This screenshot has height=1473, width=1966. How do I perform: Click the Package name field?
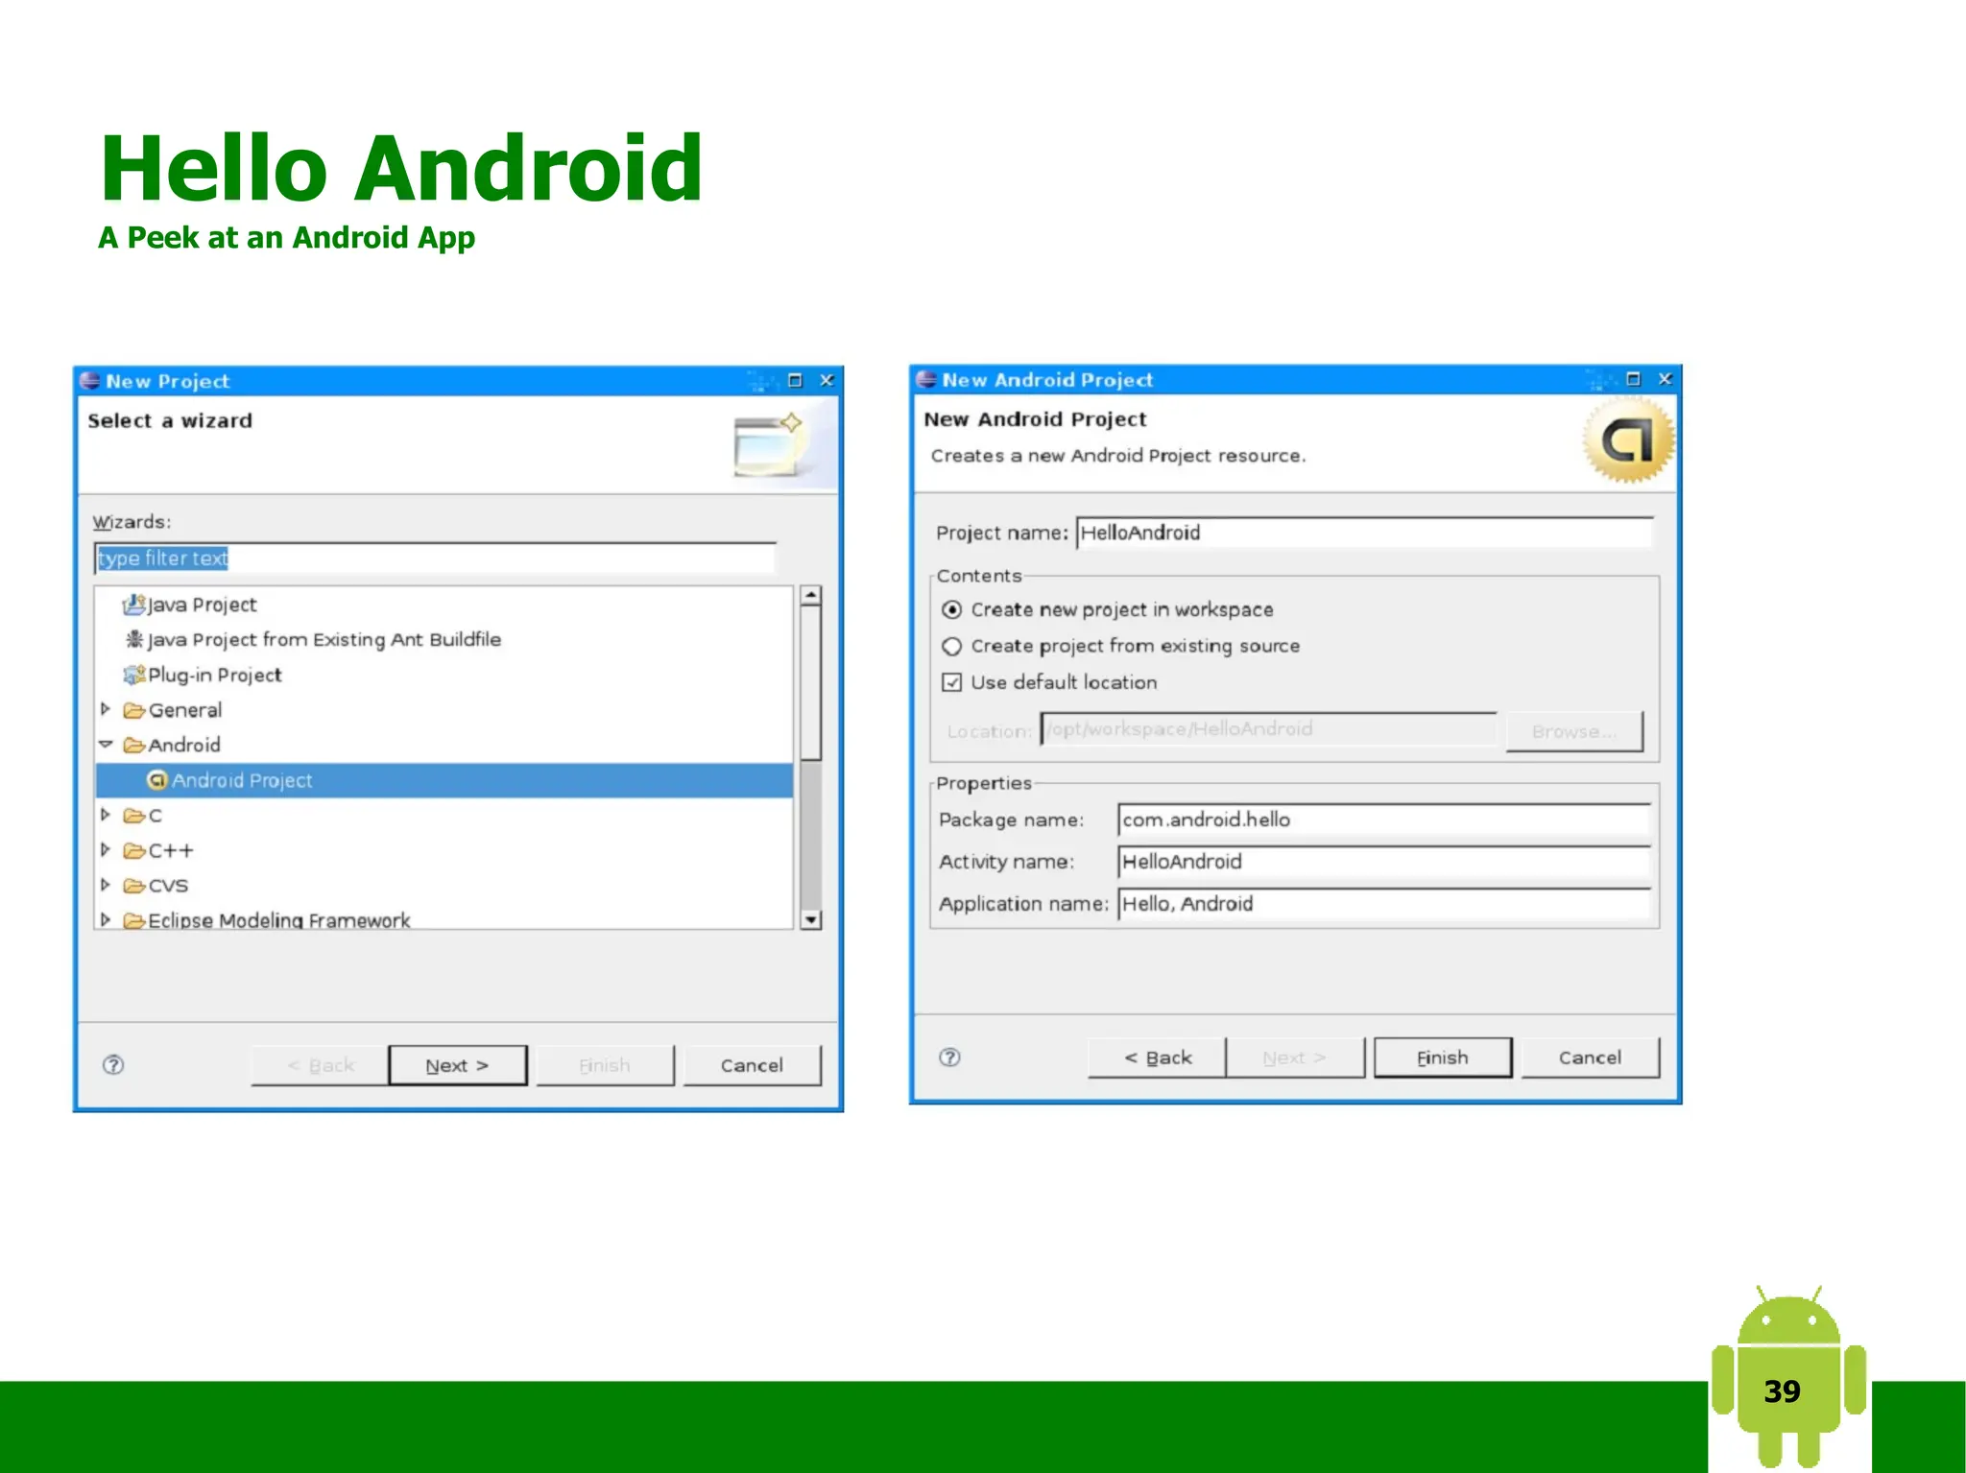[x=1384, y=820]
